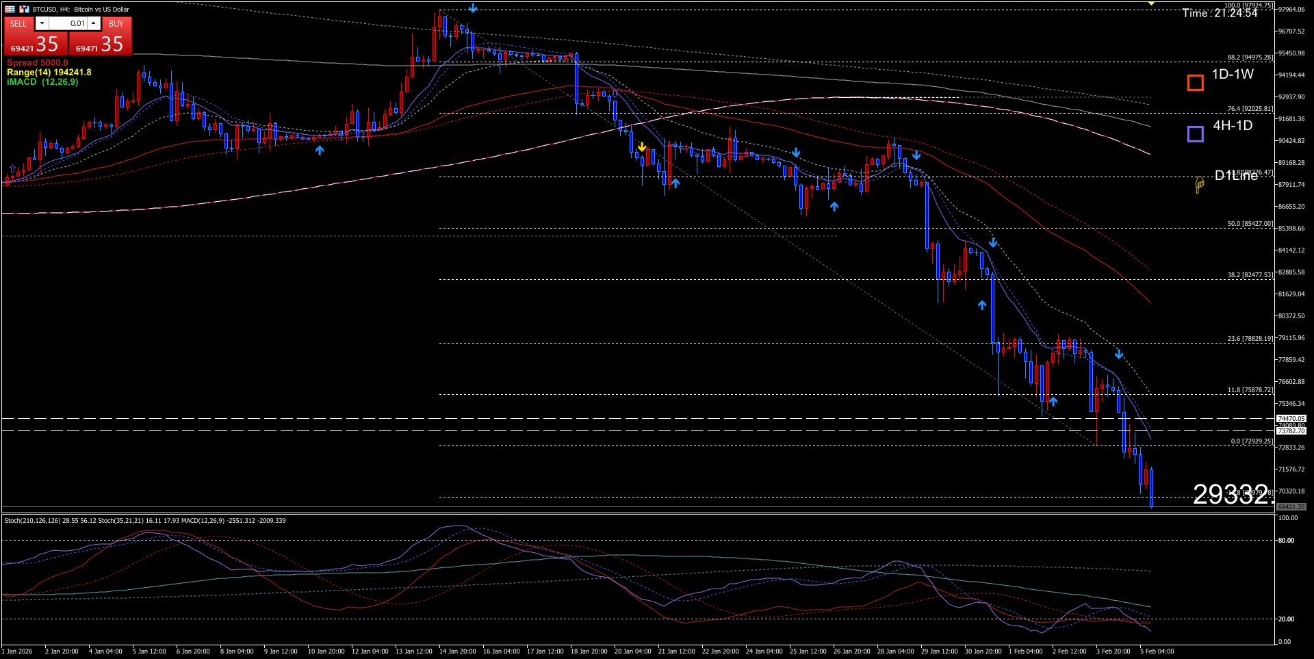Click the yellow pointing hand icon

[1200, 185]
